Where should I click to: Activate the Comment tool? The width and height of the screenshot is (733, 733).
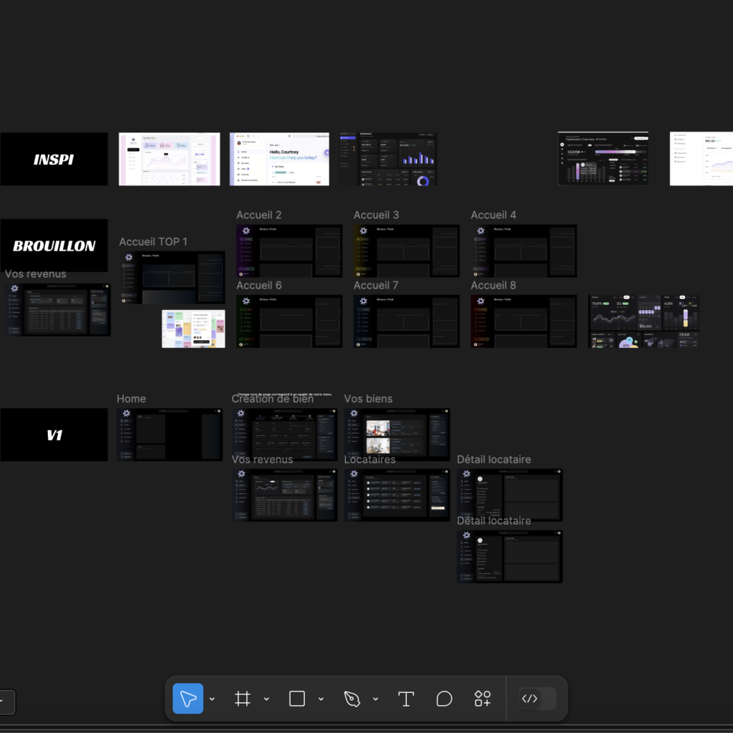pyautogui.click(x=445, y=699)
